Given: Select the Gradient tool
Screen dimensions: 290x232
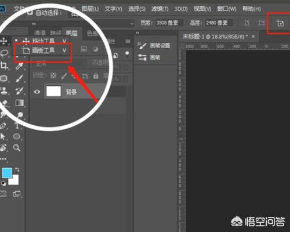Looking at the screenshot, I should 19,103.
